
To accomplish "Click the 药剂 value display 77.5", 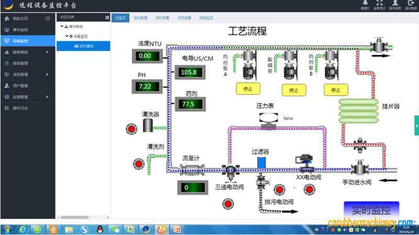I will coord(189,104).
